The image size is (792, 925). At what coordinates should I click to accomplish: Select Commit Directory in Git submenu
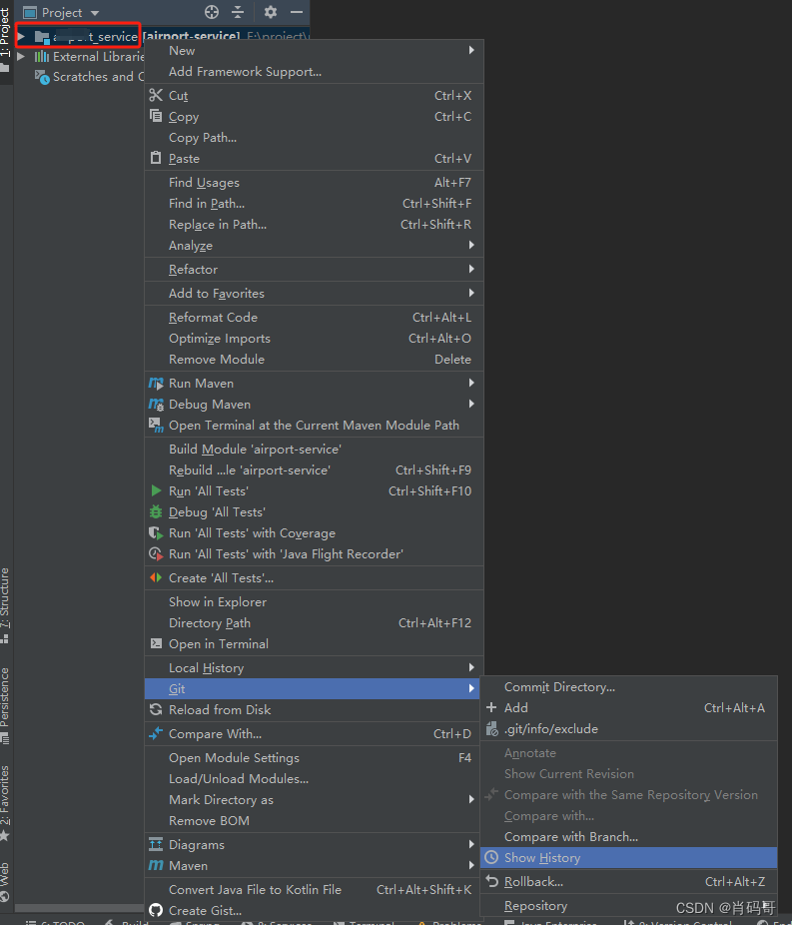click(628, 686)
